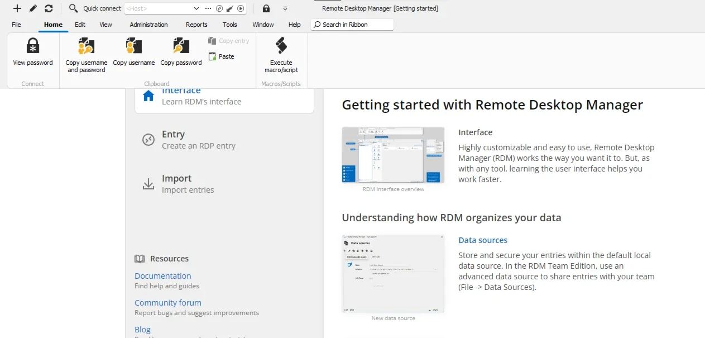Click the 'New data source' caption

[394, 318]
